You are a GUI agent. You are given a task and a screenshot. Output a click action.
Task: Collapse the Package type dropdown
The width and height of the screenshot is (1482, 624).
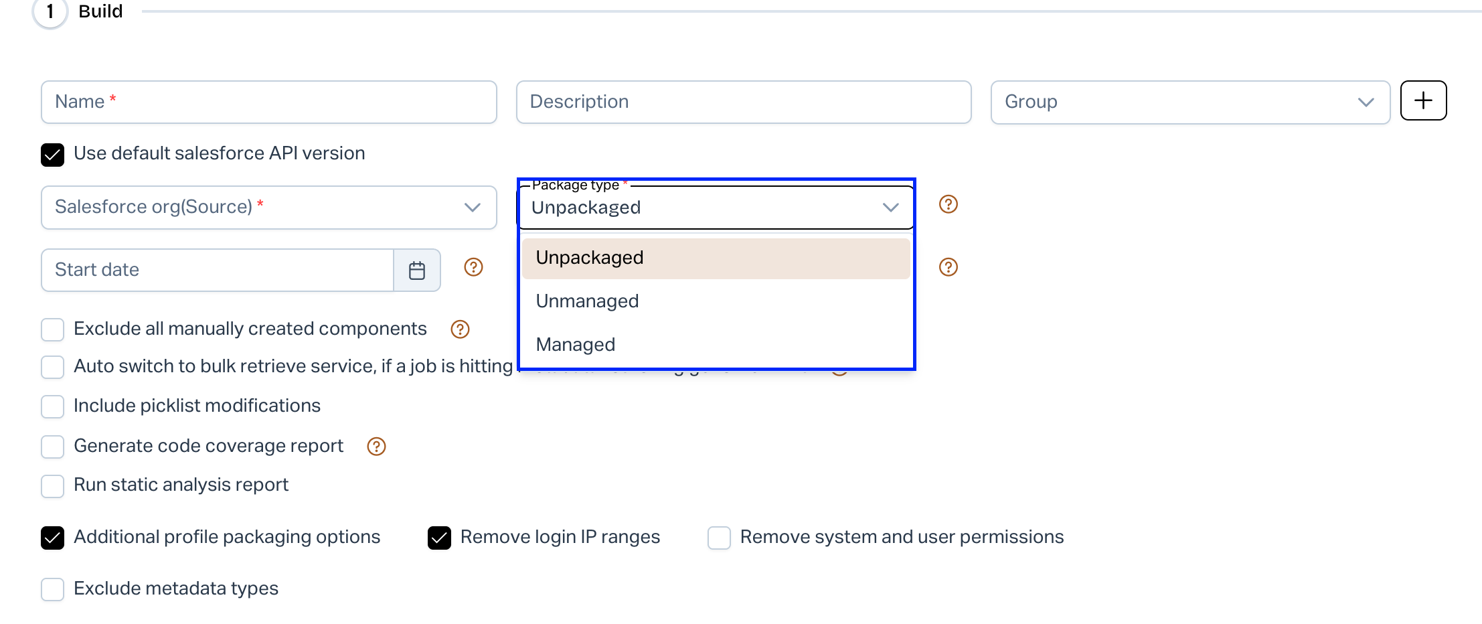[890, 208]
